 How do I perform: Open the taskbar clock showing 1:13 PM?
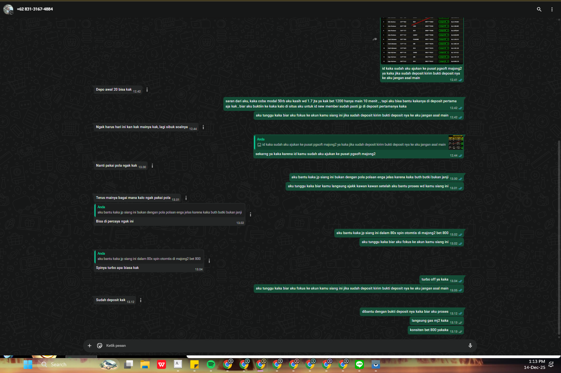click(534, 364)
